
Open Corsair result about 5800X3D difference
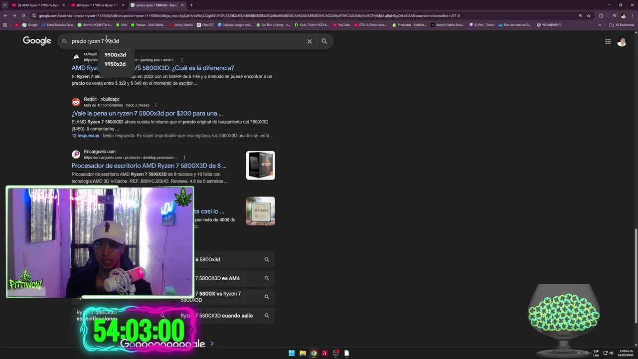pyautogui.click(x=153, y=68)
